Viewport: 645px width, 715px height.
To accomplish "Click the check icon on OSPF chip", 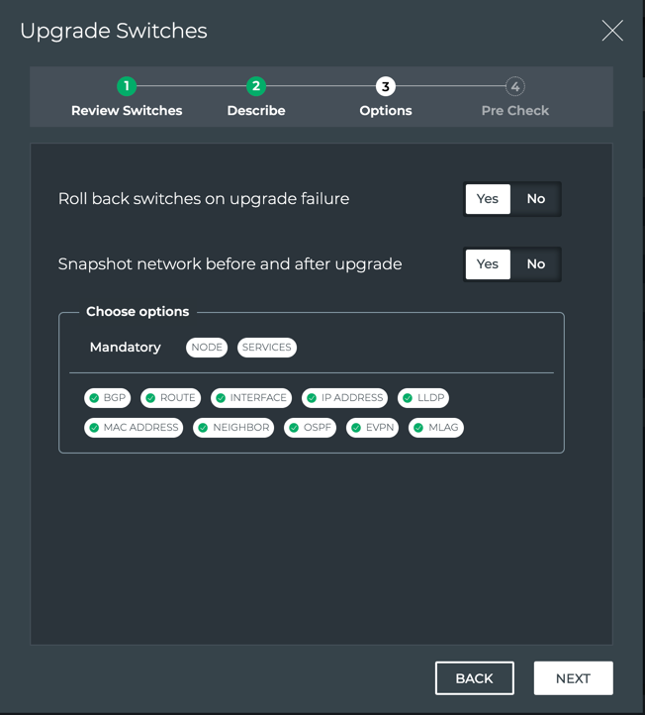I will 294,428.
